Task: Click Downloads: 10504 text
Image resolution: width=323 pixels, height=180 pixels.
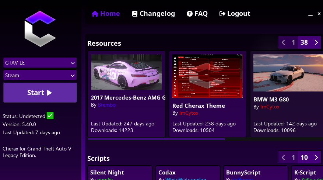Action: pos(193,130)
